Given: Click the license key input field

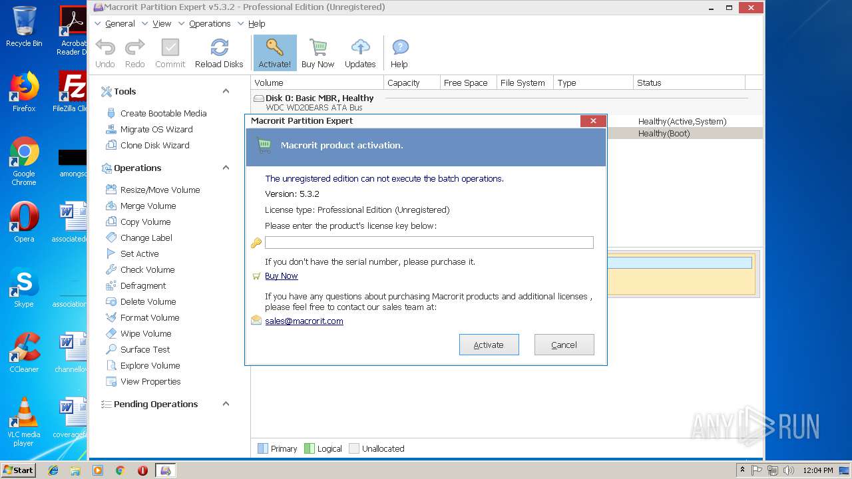Looking at the screenshot, I should click(x=429, y=243).
